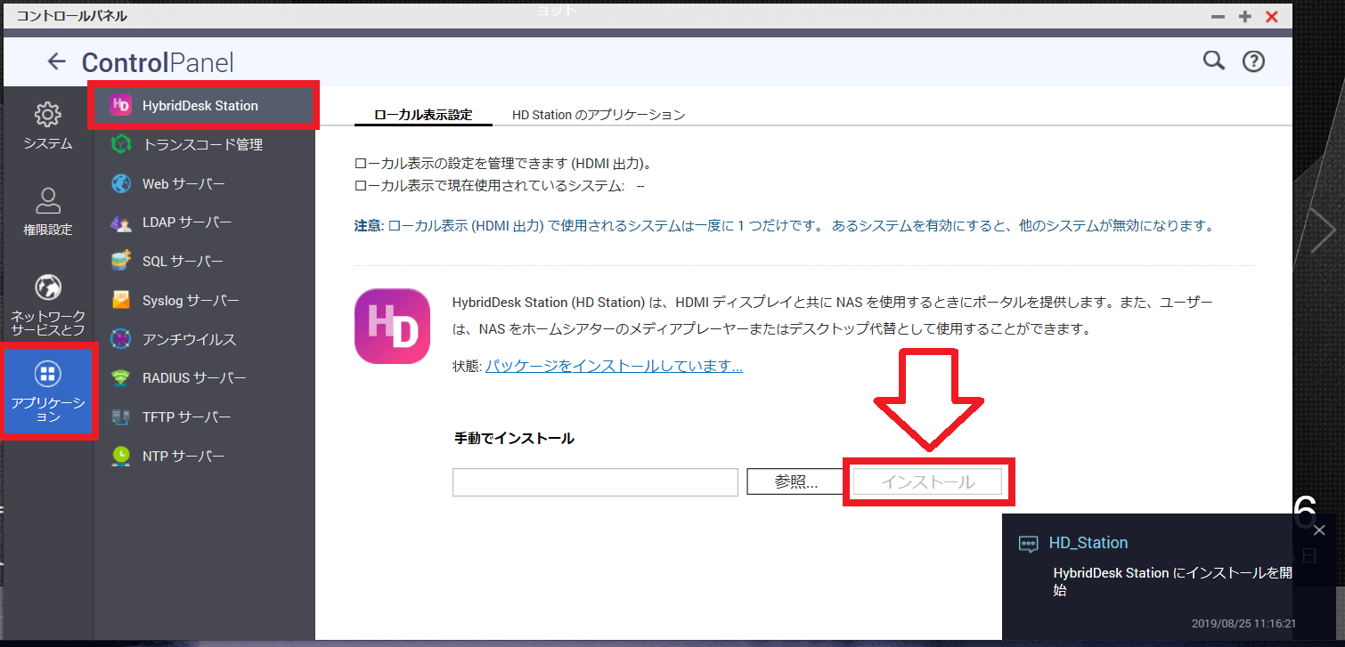Click the アンチウイルス shield icon
This screenshot has width=1345, height=647.
pos(121,339)
